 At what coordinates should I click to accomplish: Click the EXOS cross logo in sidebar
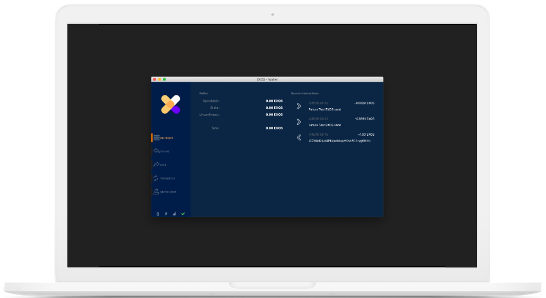170,104
